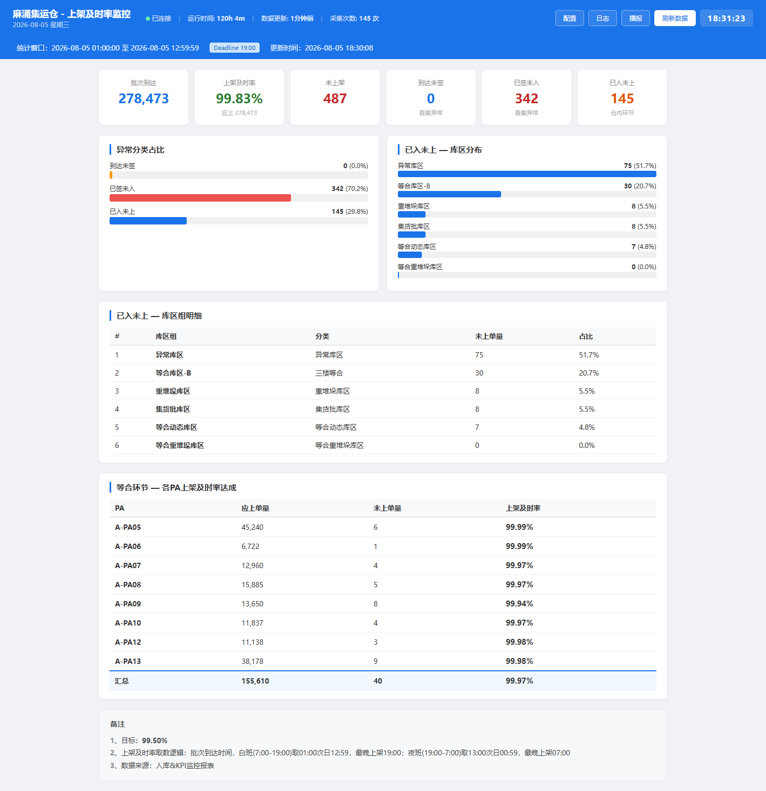Select the 等合动态库区 row in detail table
Image resolution: width=766 pixels, height=791 pixels.
[383, 427]
